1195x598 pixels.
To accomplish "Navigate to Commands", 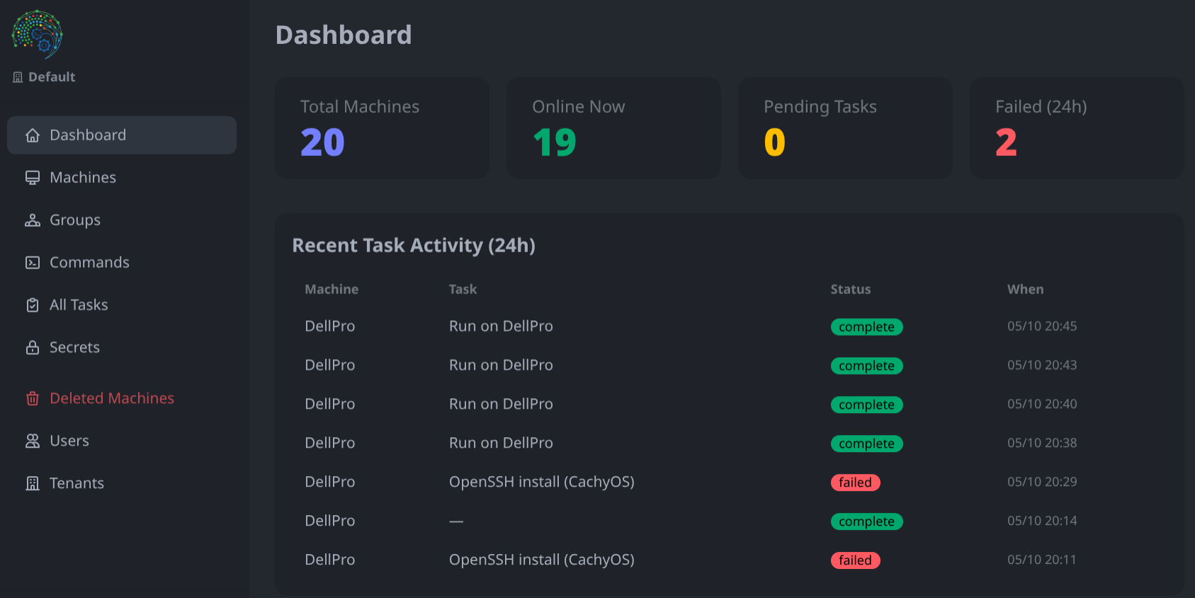I will coord(122,263).
